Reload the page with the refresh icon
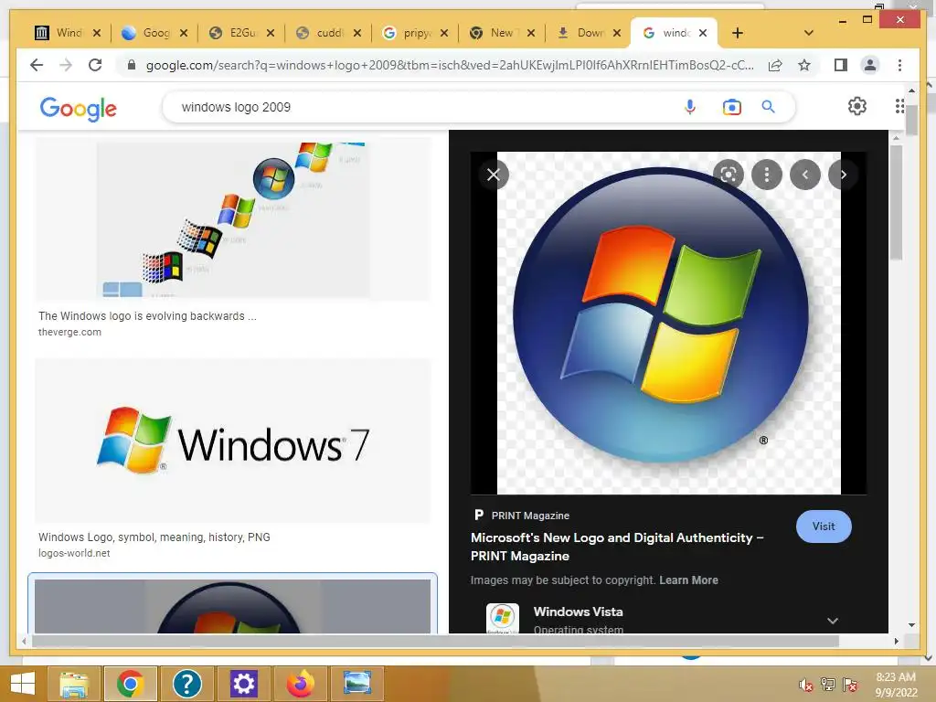 pos(95,65)
